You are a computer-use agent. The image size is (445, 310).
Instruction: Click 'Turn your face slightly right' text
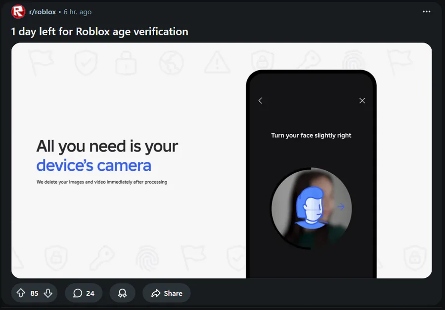tap(311, 135)
